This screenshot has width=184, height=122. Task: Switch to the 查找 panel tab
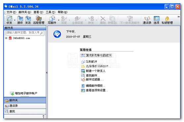[x=25, y=112]
